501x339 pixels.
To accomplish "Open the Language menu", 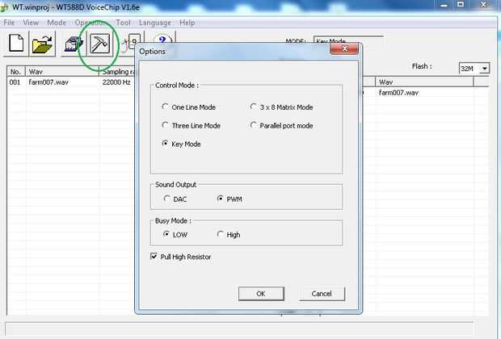I will pyautogui.click(x=155, y=23).
